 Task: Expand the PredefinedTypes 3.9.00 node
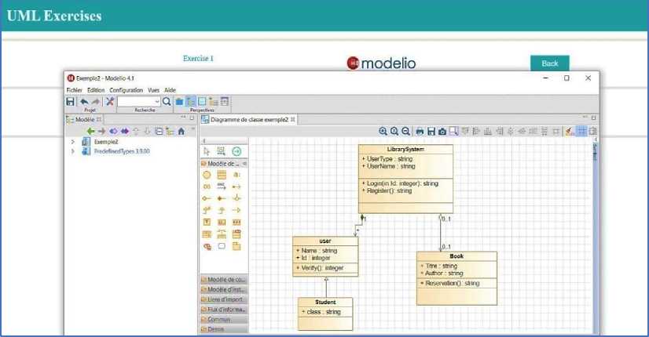[73, 151]
